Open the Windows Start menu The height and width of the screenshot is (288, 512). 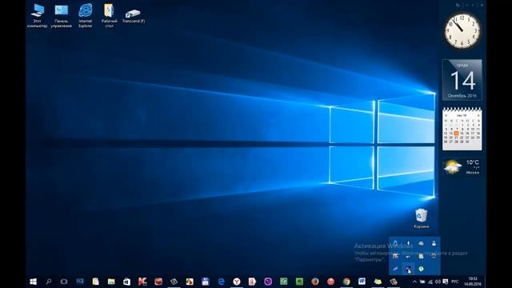coord(33,282)
